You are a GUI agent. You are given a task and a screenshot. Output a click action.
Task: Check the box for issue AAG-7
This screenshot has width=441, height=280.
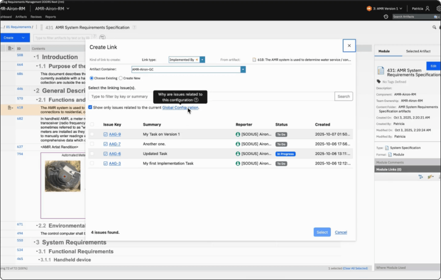coord(92,144)
